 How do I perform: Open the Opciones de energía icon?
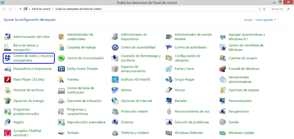[x=7, y=101]
